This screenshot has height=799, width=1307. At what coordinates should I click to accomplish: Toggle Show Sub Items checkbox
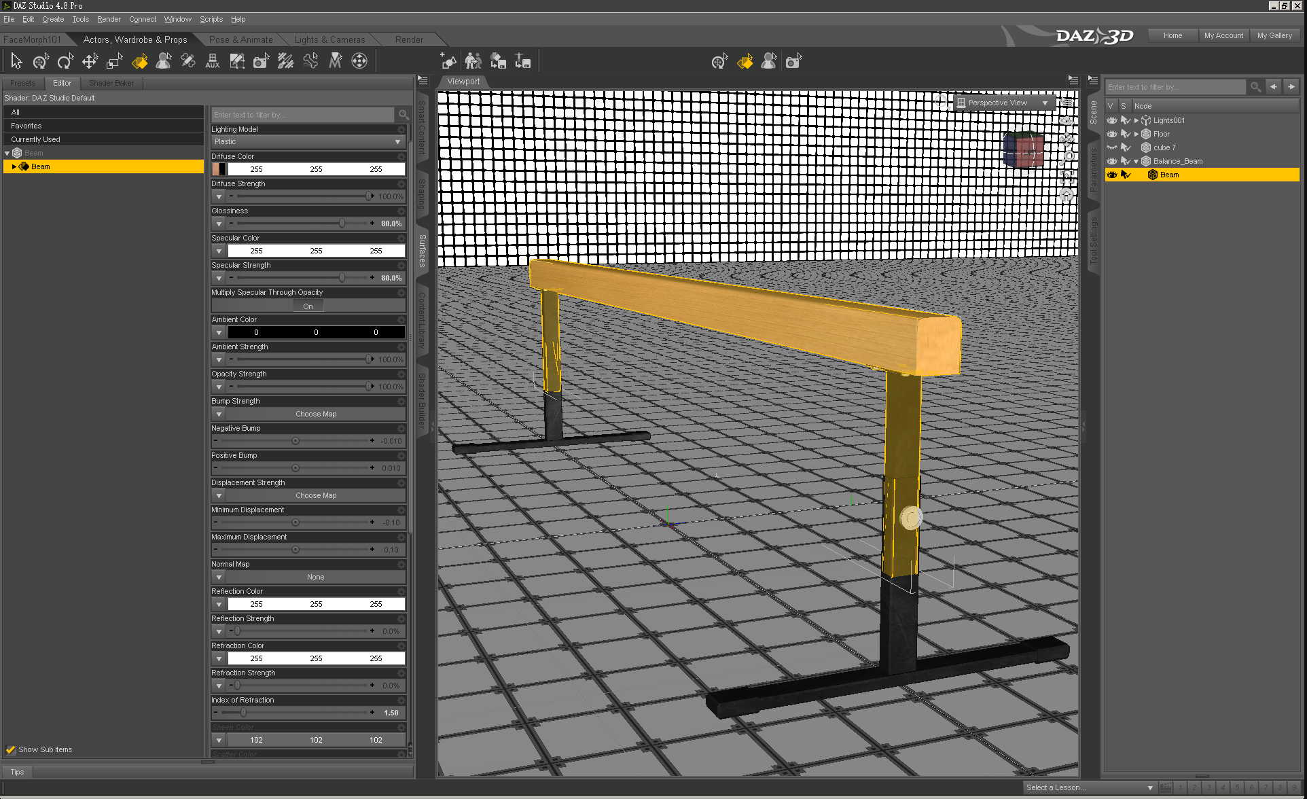pyautogui.click(x=11, y=749)
